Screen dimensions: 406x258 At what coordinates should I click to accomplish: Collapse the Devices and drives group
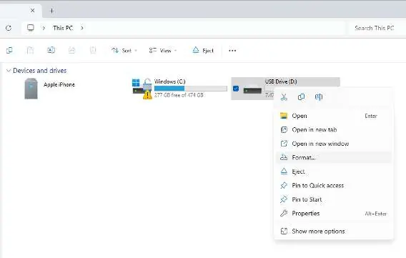click(x=9, y=71)
